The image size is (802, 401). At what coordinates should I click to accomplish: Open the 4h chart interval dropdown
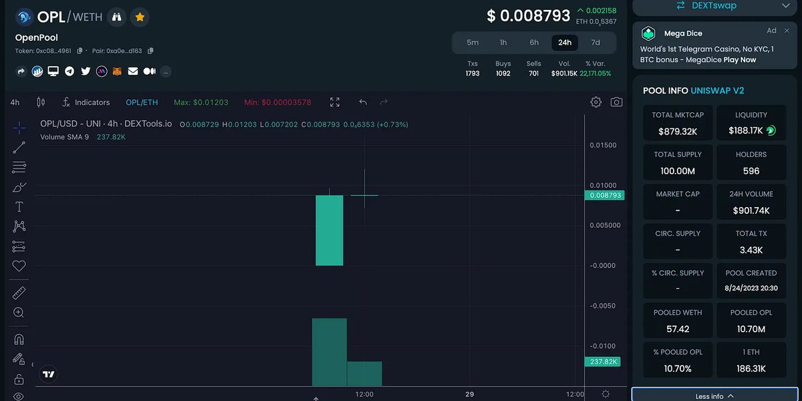click(x=15, y=102)
